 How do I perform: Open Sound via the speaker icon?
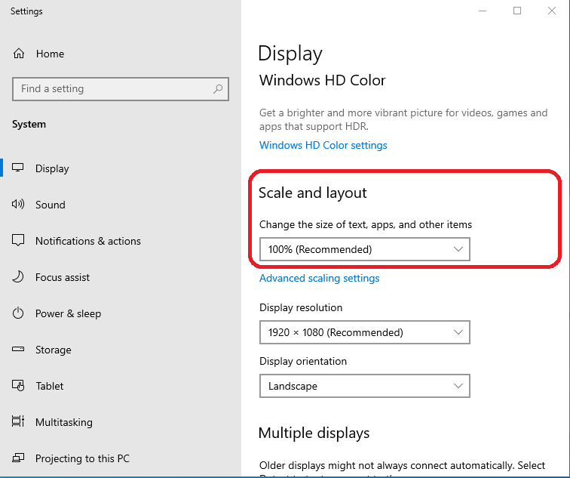[19, 205]
